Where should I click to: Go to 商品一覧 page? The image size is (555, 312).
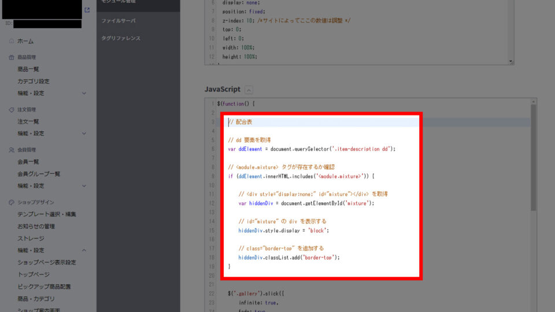tap(28, 69)
